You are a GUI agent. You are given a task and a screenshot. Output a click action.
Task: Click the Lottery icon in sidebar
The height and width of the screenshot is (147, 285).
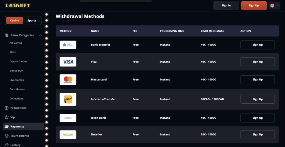click(7, 145)
